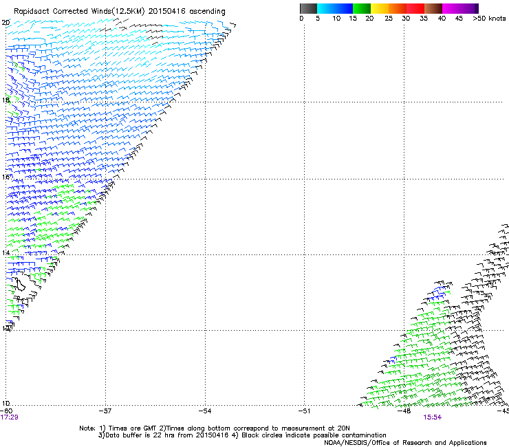The image size is (509, 447).
Task: Click the magenta 40-45 knots legend swatch
Action: point(451,8)
